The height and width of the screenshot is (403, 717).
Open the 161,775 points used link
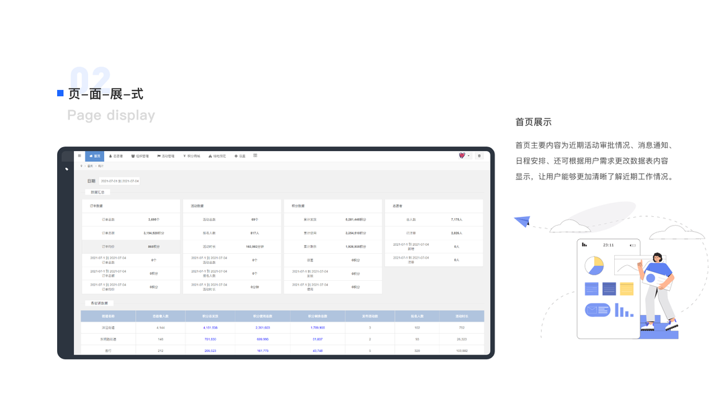pos(263,351)
